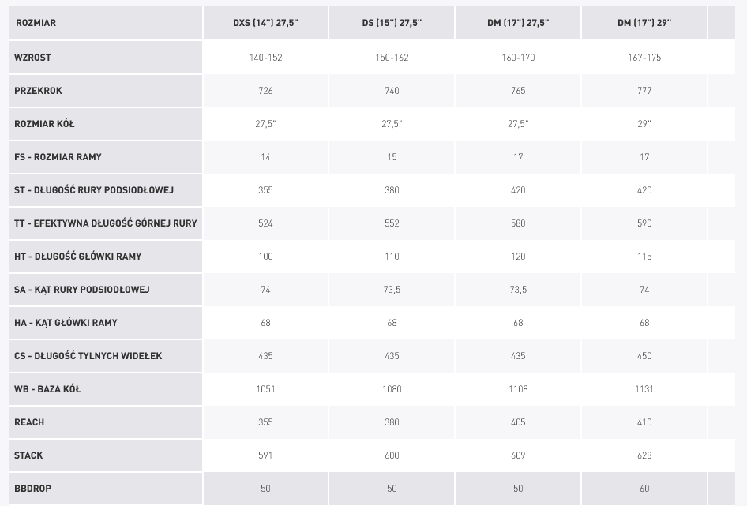Select the DM (17") 29" column header
This screenshot has width=747, height=506.
644,23
